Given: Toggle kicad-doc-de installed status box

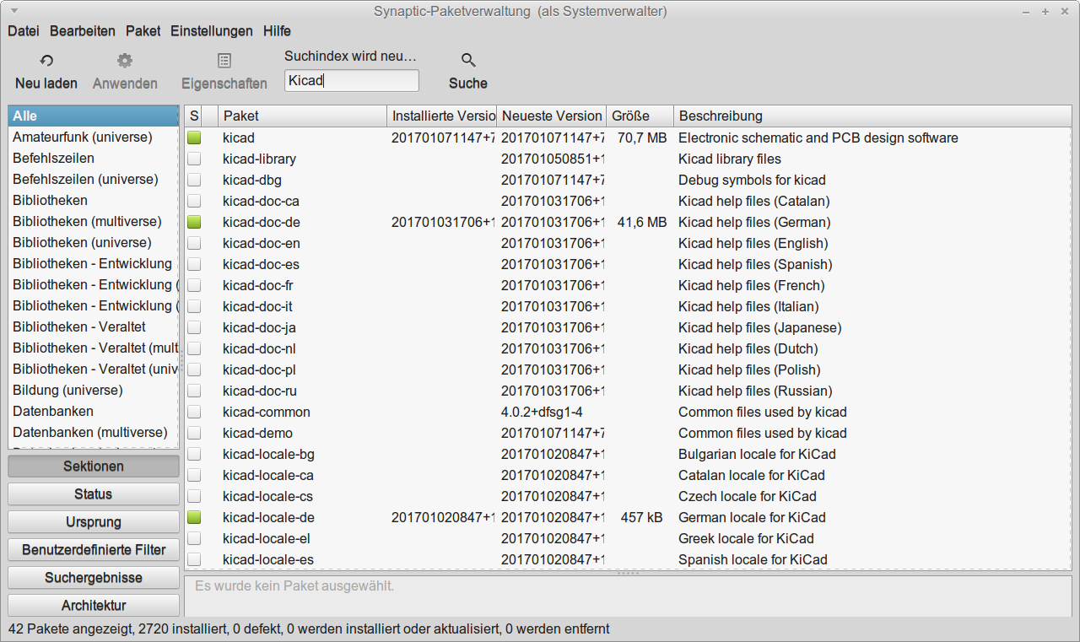Looking at the screenshot, I should pyautogui.click(x=194, y=222).
